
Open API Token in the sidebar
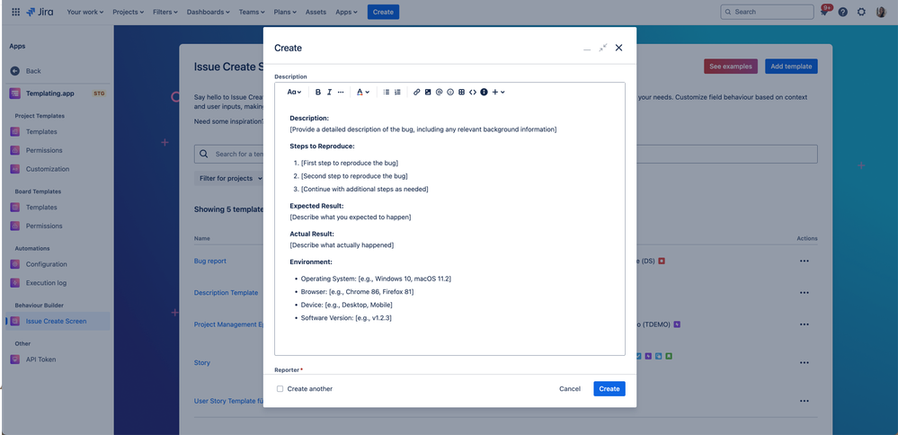click(40, 360)
